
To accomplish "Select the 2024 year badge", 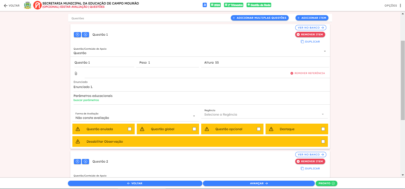I will (x=215, y=5).
